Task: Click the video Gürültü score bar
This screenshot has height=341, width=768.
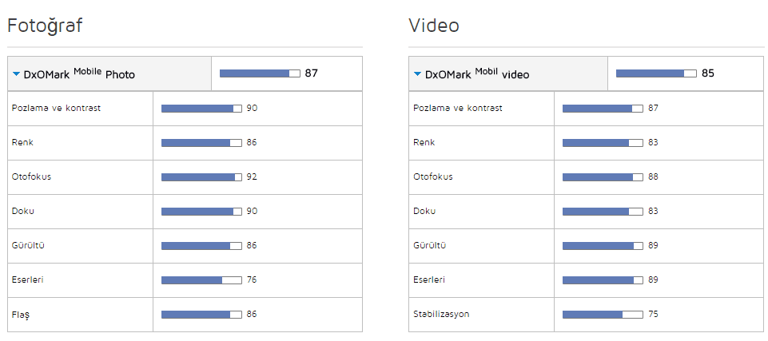Action: tap(603, 245)
